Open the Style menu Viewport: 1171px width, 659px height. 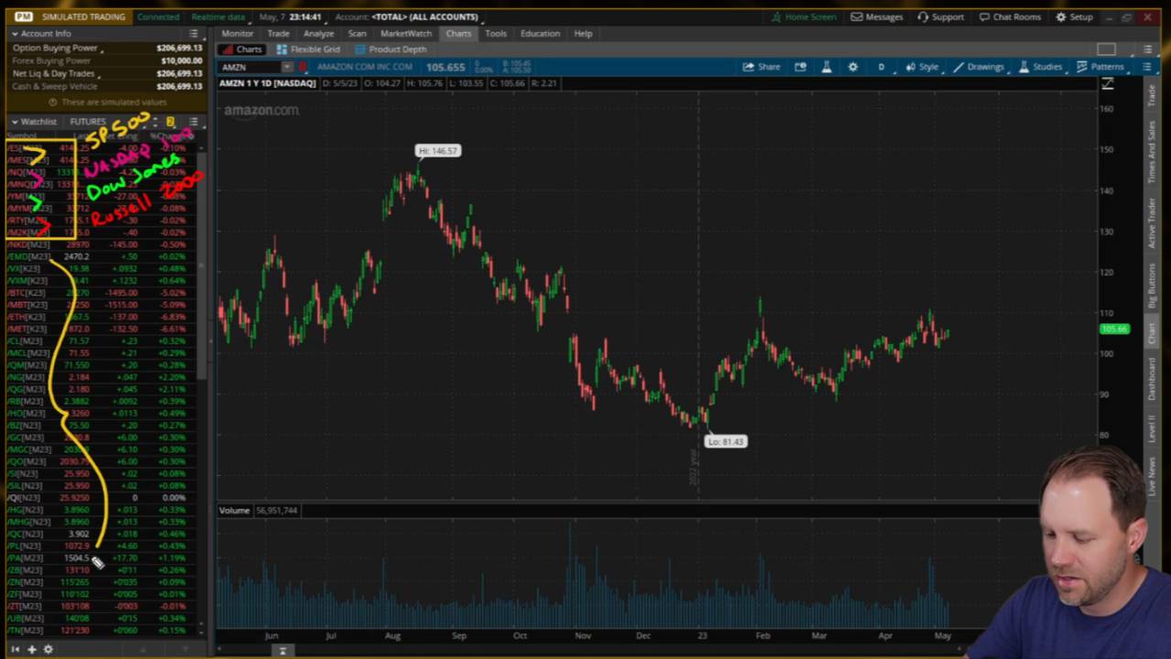[x=922, y=67]
